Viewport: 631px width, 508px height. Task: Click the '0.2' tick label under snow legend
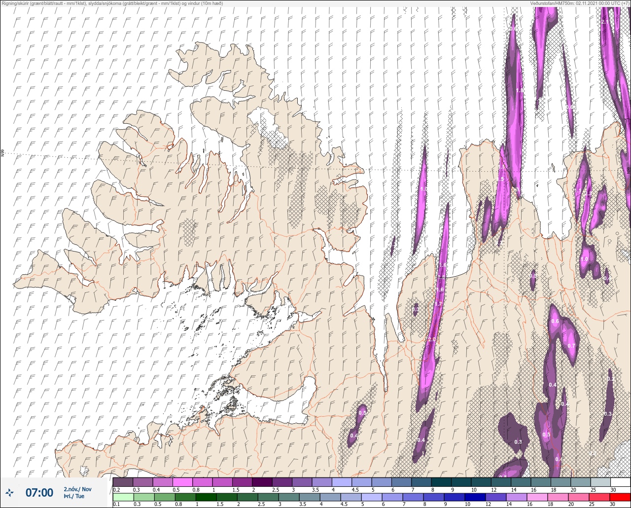pyautogui.click(x=116, y=490)
